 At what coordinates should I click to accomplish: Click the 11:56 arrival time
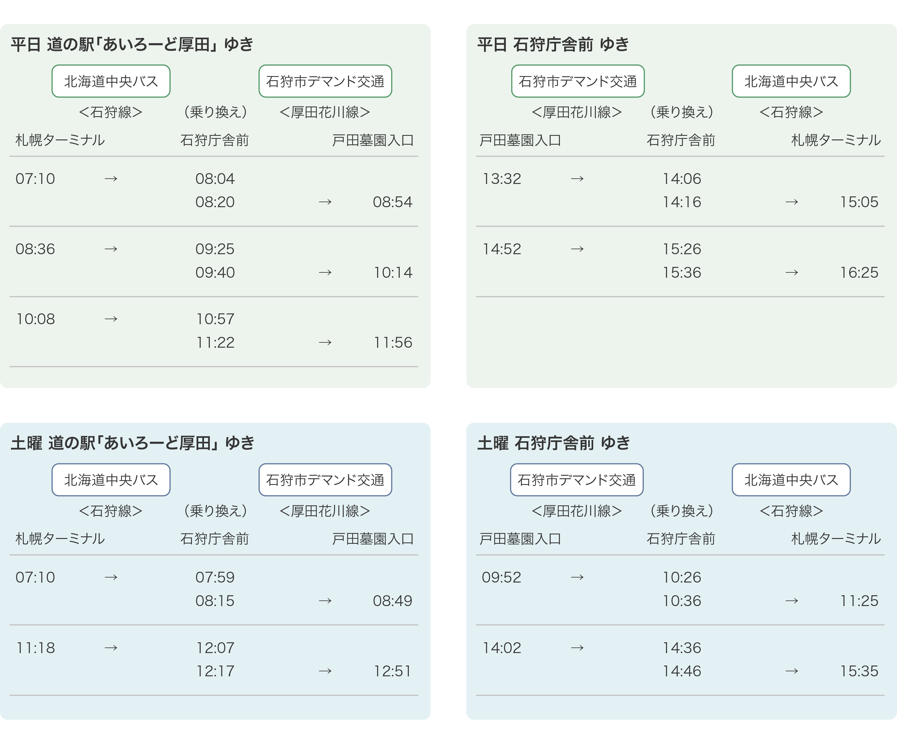tap(393, 342)
